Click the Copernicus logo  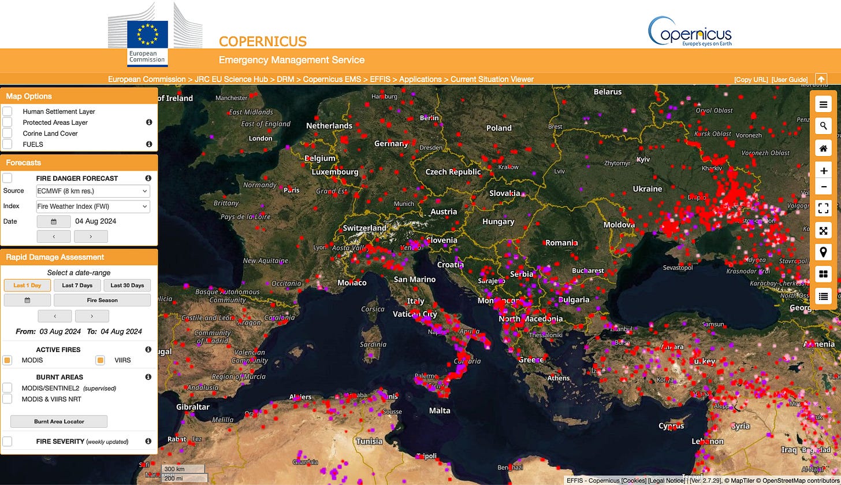coord(690,31)
